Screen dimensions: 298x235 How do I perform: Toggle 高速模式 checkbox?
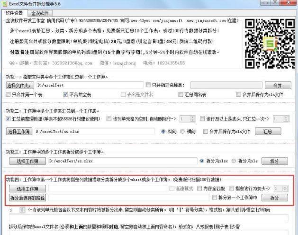pos(172,188)
